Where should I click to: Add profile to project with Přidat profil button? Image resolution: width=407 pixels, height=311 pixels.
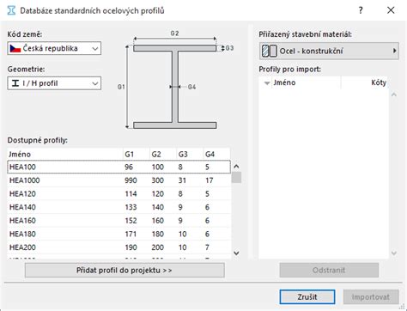pyautogui.click(x=125, y=270)
